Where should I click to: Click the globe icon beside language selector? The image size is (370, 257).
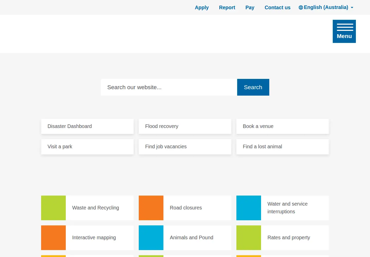[301, 7]
